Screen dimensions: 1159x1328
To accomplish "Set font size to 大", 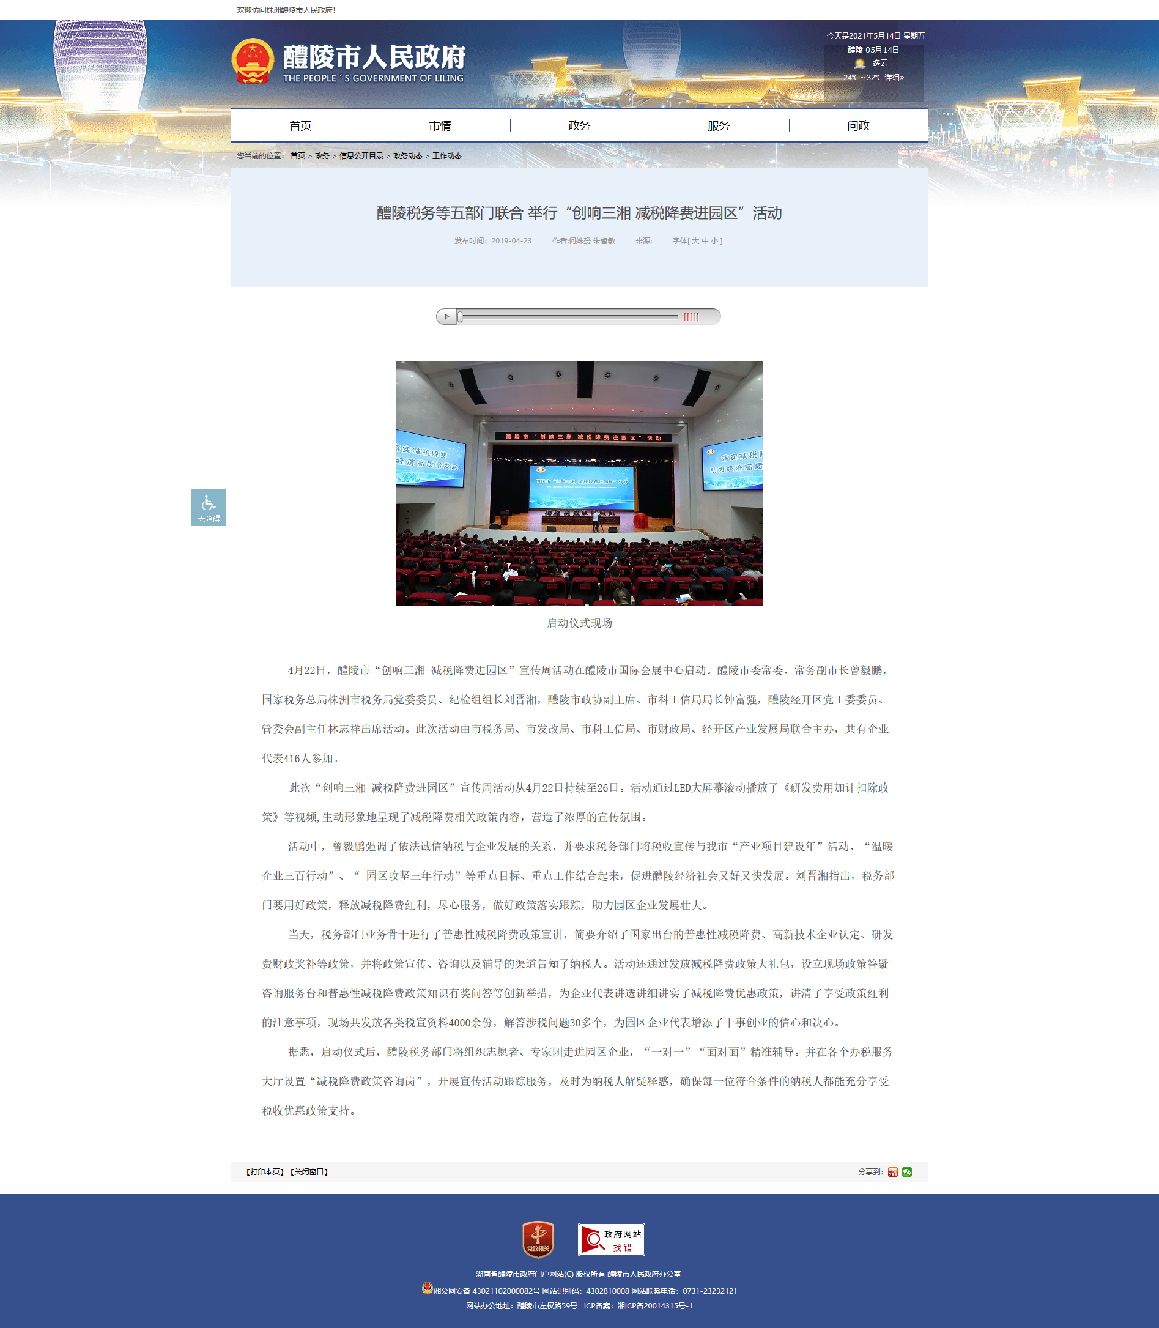I will click(695, 240).
